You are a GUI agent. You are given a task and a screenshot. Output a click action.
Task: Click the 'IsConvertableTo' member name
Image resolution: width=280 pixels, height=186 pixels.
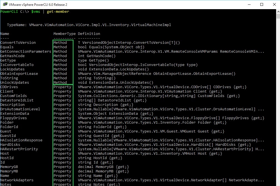[x=17, y=65]
